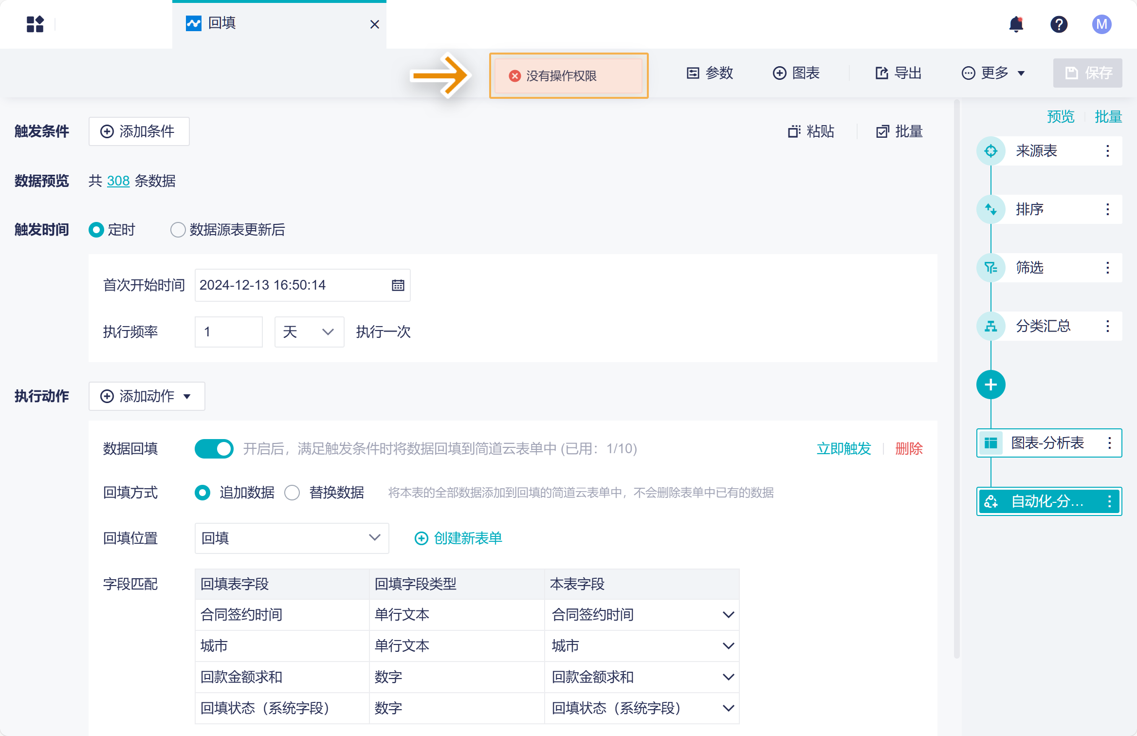This screenshot has width=1137, height=736.
Task: Expand the 更多 menu in the toolbar
Action: [993, 73]
